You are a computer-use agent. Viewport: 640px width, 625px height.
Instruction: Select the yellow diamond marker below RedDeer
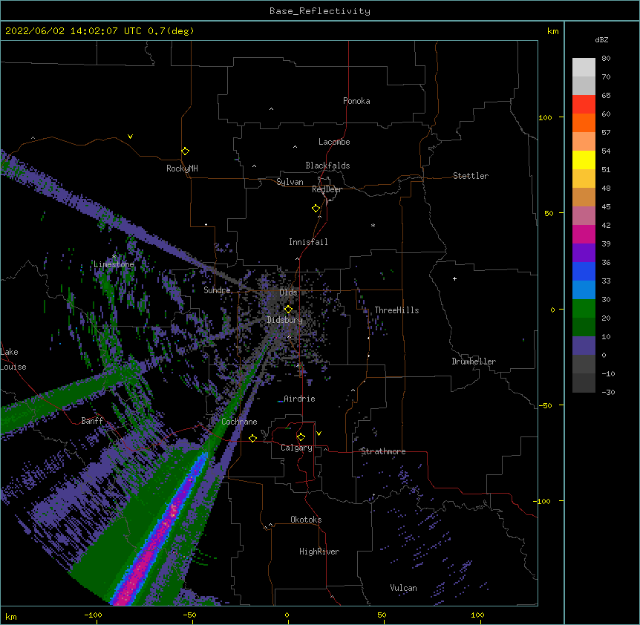[316, 209]
